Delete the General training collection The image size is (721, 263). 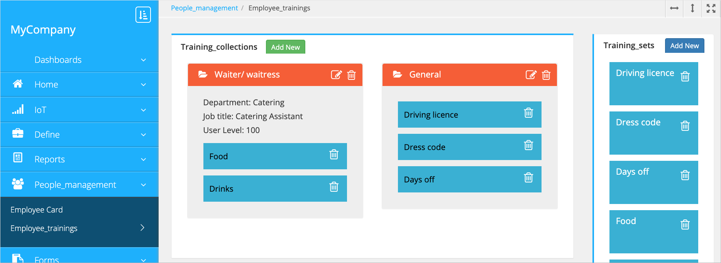coord(546,75)
